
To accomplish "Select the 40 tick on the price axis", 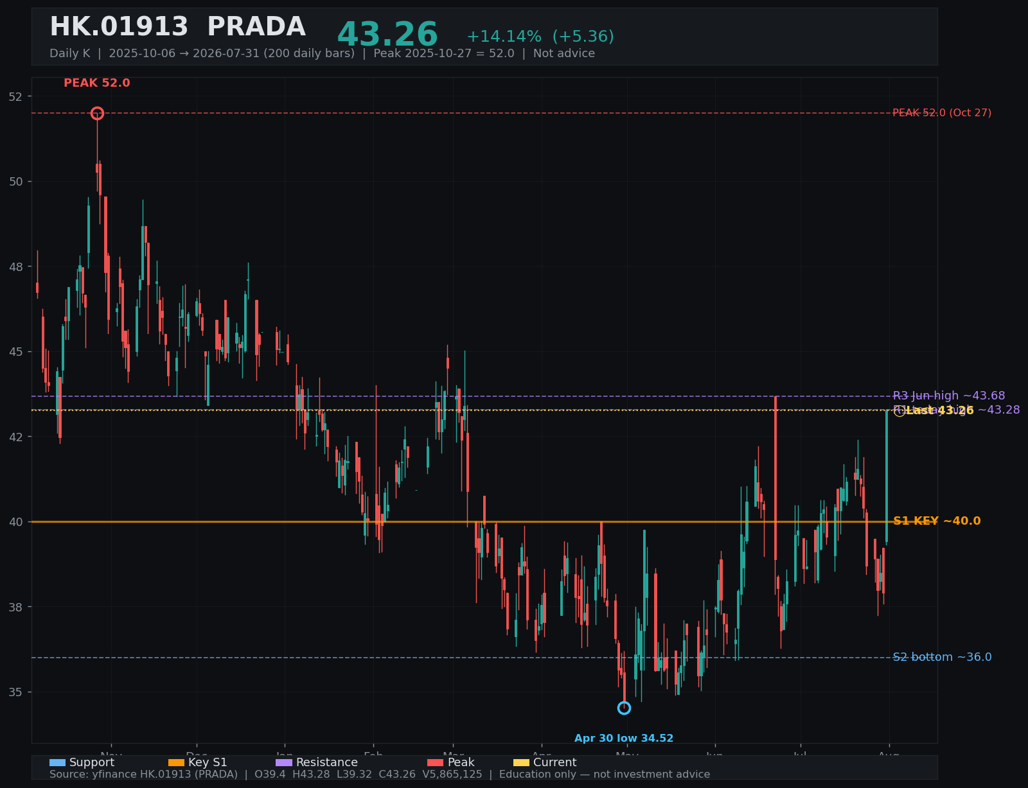I will click(x=15, y=522).
